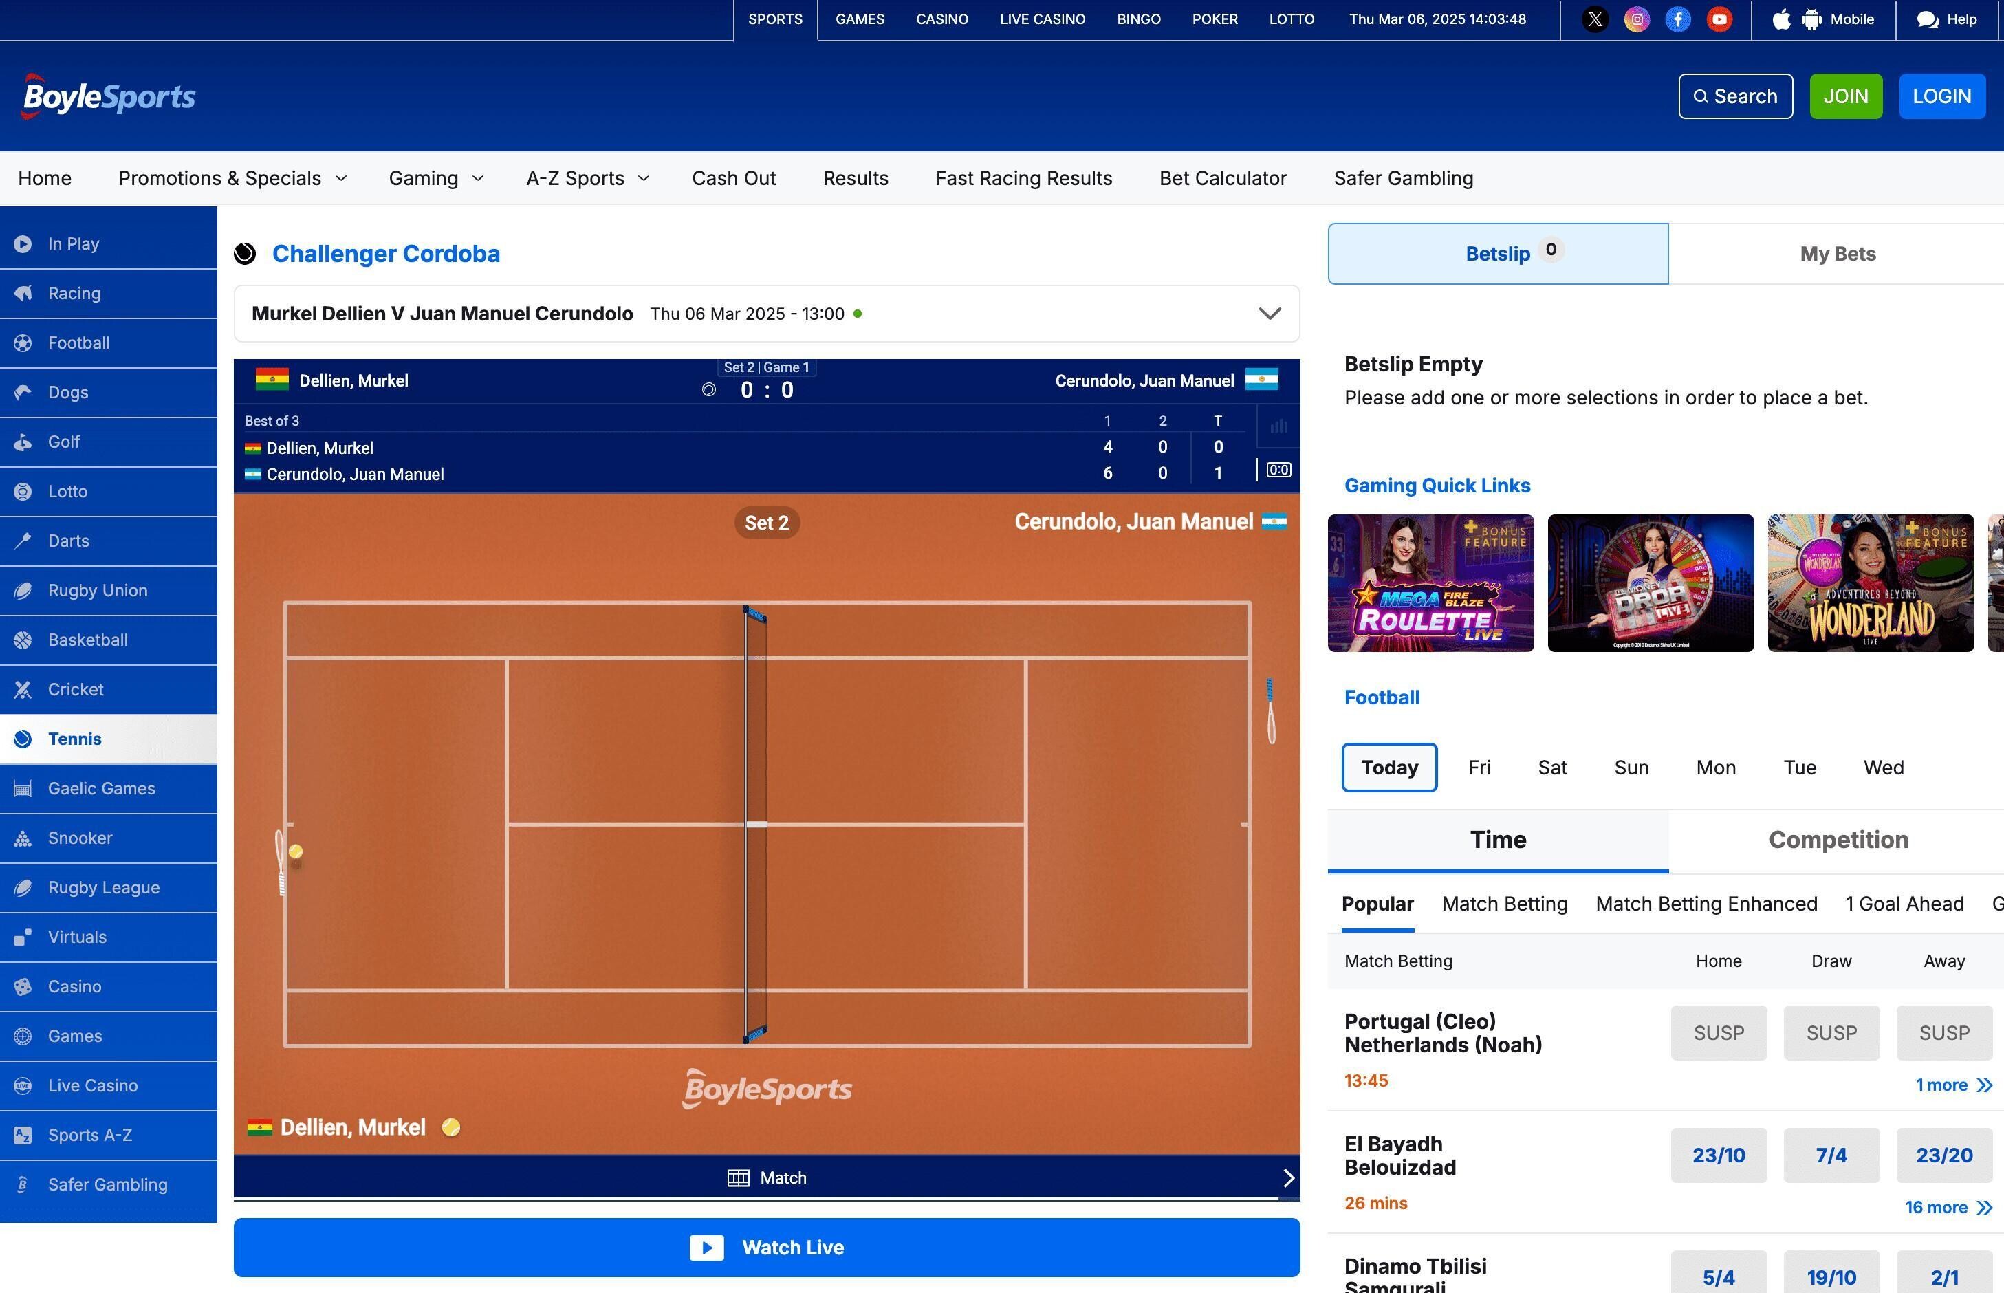This screenshot has height=1293, width=2004.
Task: Click the Racing horse icon in sidebar
Action: point(23,293)
